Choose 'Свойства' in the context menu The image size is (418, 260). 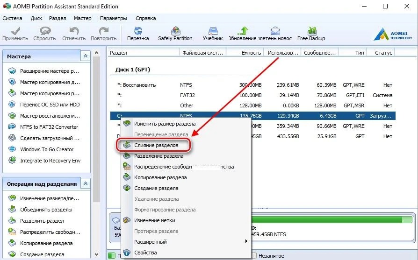click(x=186, y=253)
